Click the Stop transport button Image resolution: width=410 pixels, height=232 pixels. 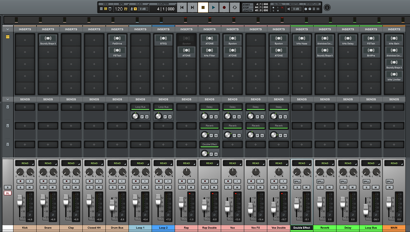pyautogui.click(x=203, y=7)
